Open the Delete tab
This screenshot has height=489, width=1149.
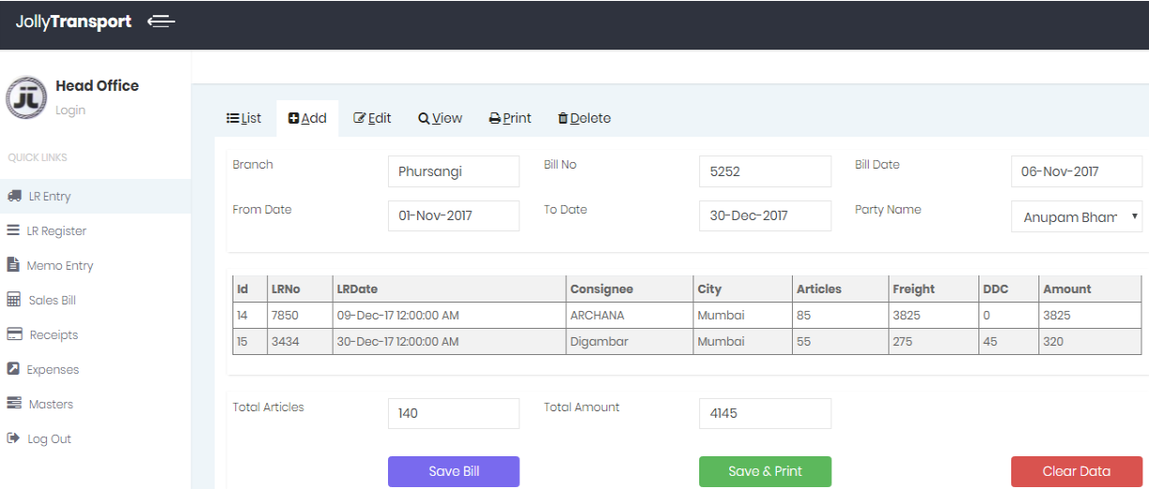pos(584,118)
